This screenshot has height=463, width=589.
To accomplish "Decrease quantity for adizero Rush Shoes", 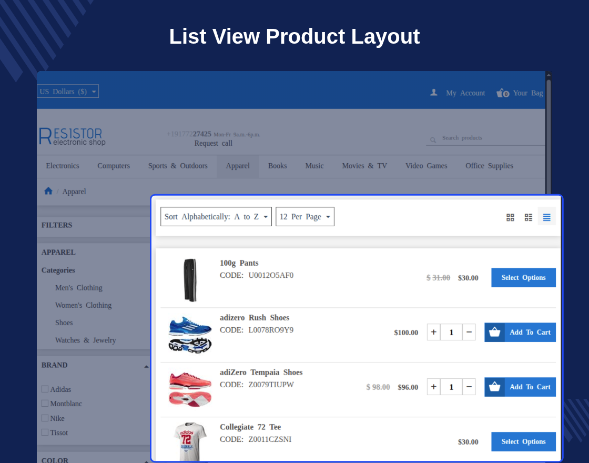I will click(469, 332).
